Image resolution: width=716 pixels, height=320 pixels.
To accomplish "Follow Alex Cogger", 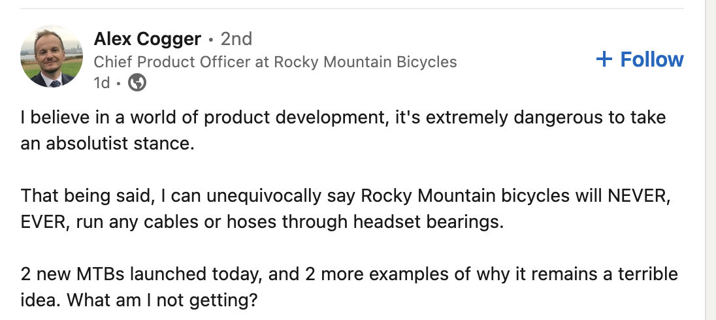I will tap(640, 59).
